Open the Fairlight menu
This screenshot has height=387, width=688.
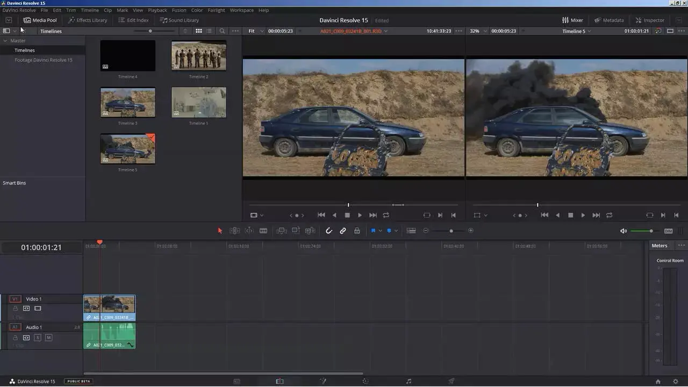click(x=217, y=10)
